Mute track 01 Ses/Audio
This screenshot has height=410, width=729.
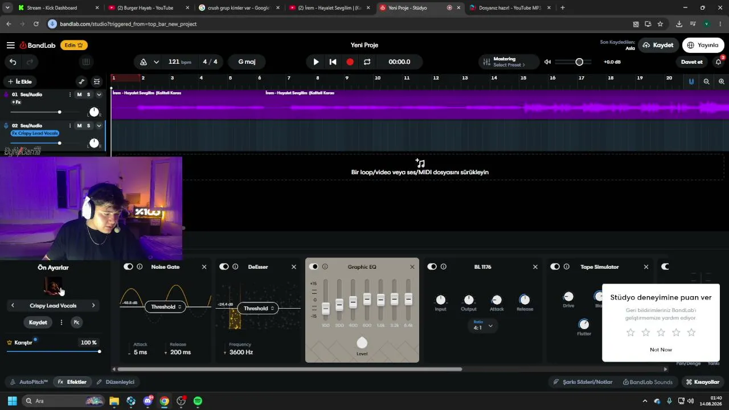(79, 95)
